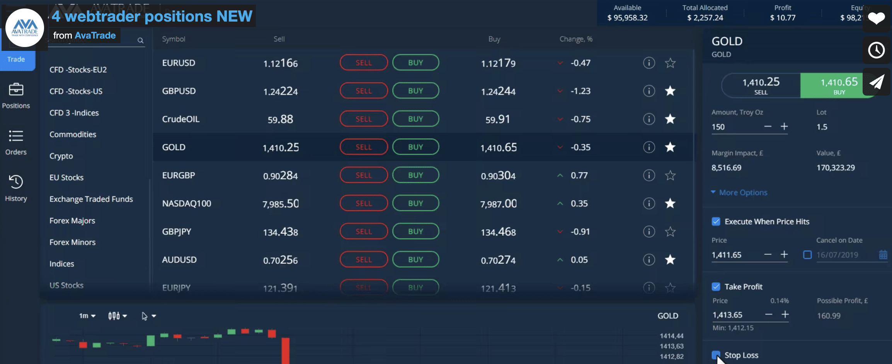Increase Take Profit price with plus
892x364 pixels.
tap(785, 315)
